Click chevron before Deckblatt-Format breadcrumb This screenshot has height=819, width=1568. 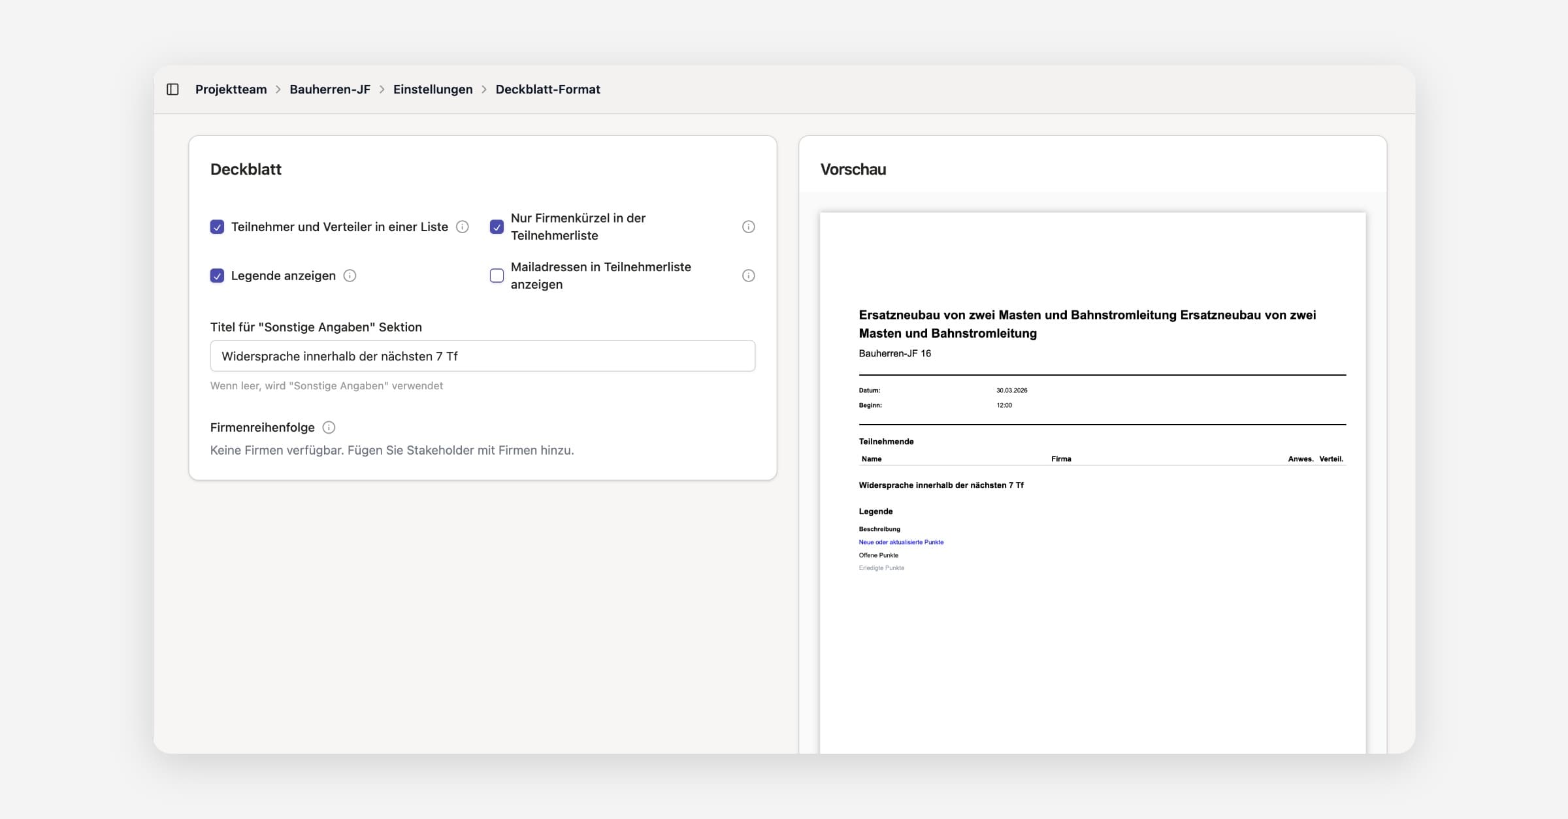[x=484, y=89]
